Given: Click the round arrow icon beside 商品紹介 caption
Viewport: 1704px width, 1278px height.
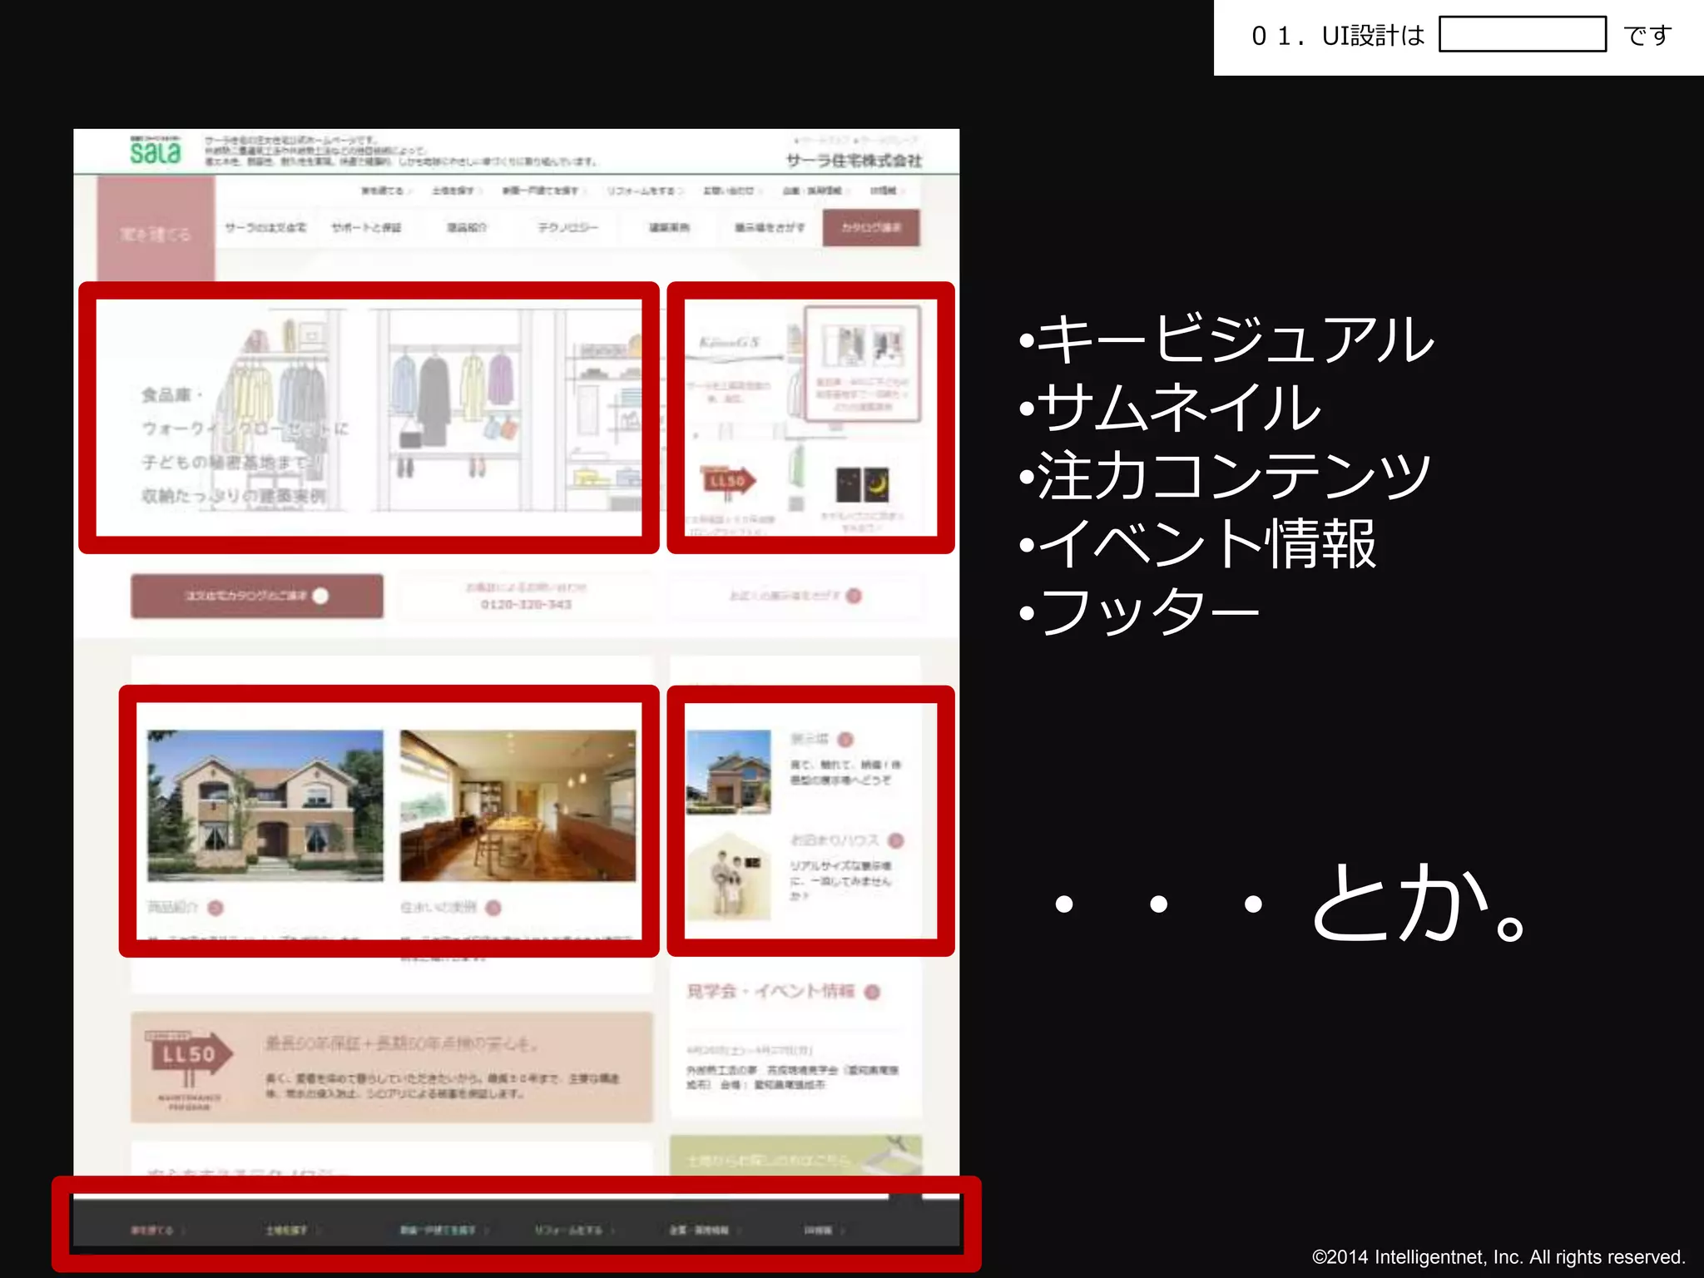Looking at the screenshot, I should 215,908.
